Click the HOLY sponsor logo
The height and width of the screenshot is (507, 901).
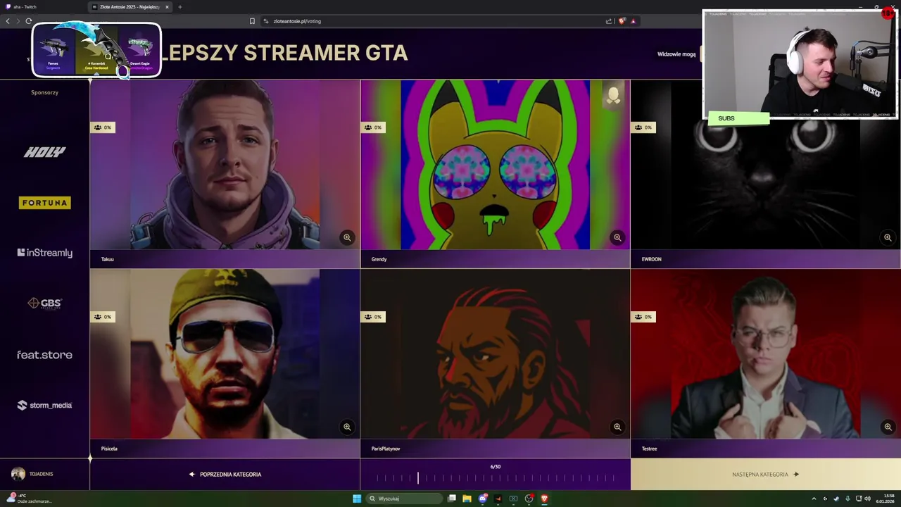point(45,152)
